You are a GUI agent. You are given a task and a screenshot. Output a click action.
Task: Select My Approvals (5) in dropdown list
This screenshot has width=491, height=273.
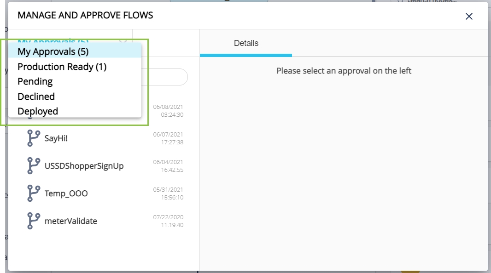(x=53, y=51)
